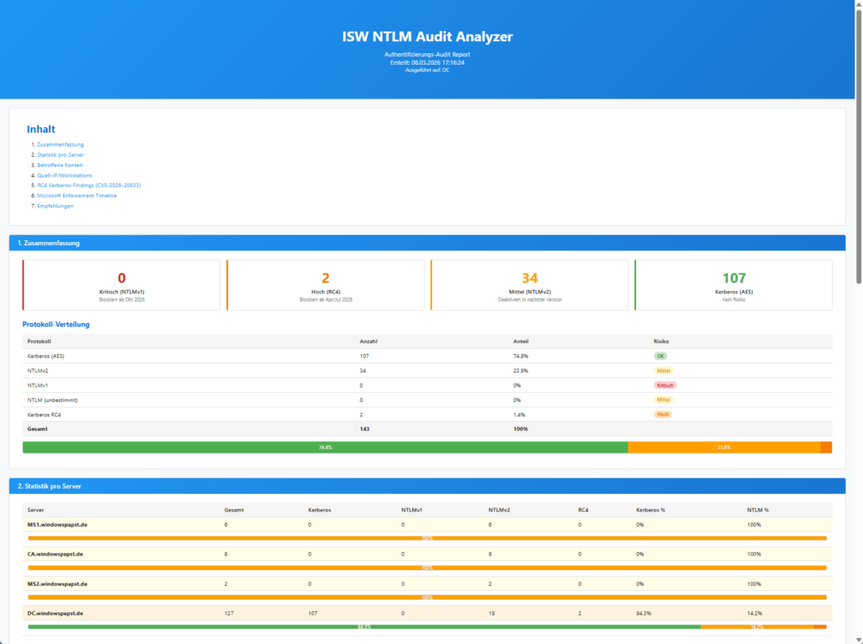Select the red Kritisch (NTLMv1) summary card
This screenshot has height=644, width=863.
click(121, 285)
